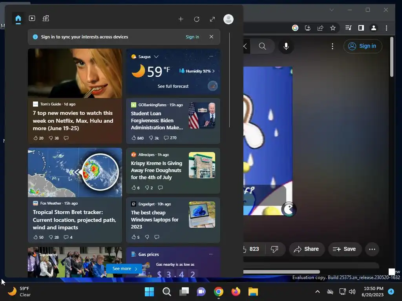Like the Krispy Kreme story
Image resolution: width=402 pixels, height=301 pixels.
point(135,188)
